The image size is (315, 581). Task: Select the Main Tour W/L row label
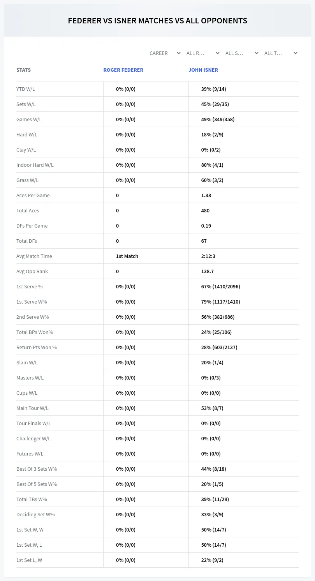coord(32,408)
